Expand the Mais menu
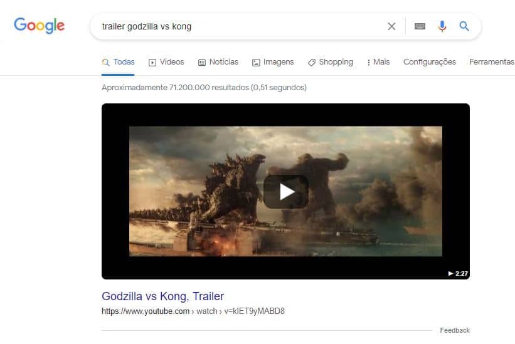 [378, 62]
